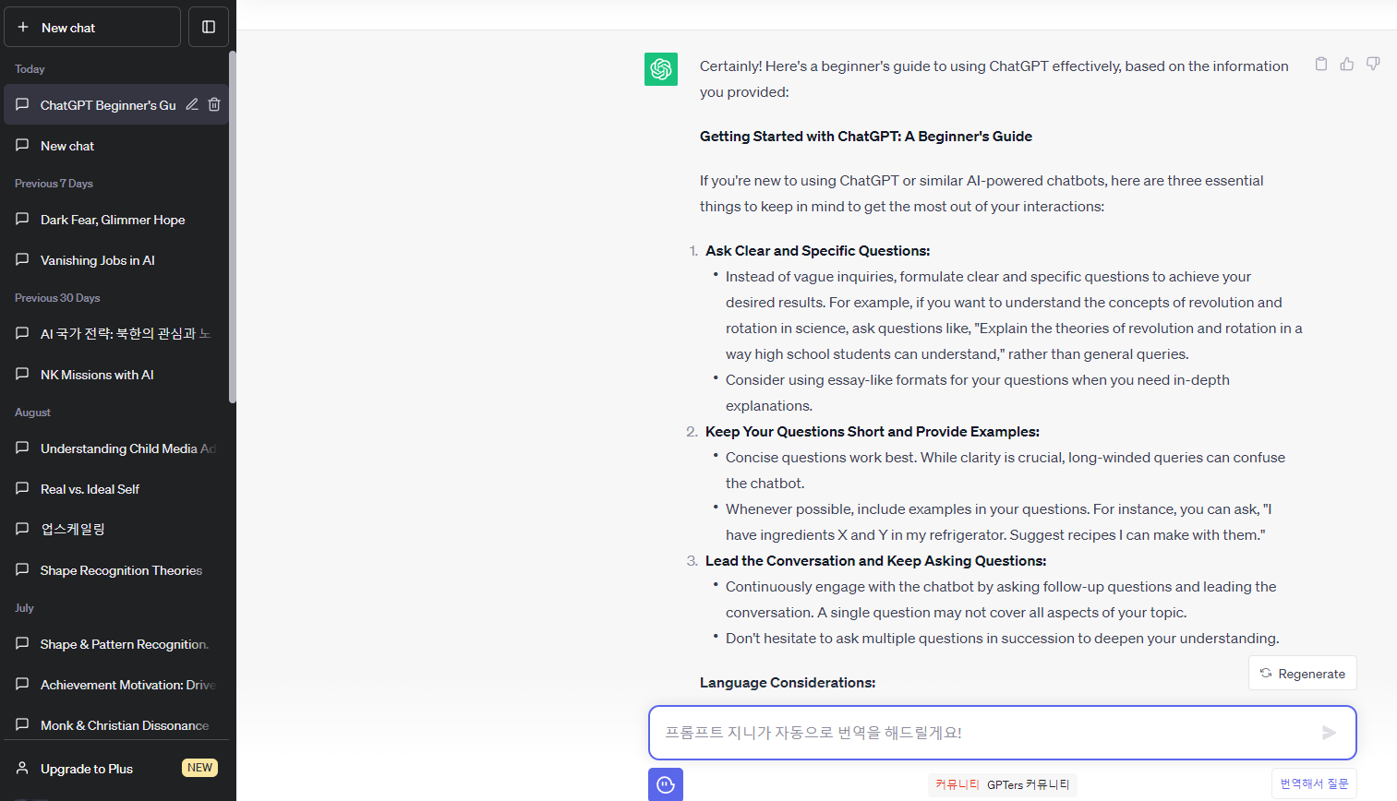Open Dark Fear, Glimmer Hope chat

(x=116, y=220)
